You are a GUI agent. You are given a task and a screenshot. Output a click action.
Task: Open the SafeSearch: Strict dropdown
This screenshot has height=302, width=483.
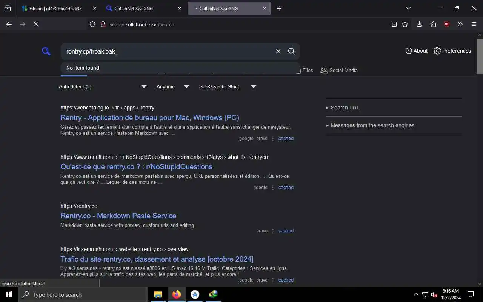[x=228, y=86]
